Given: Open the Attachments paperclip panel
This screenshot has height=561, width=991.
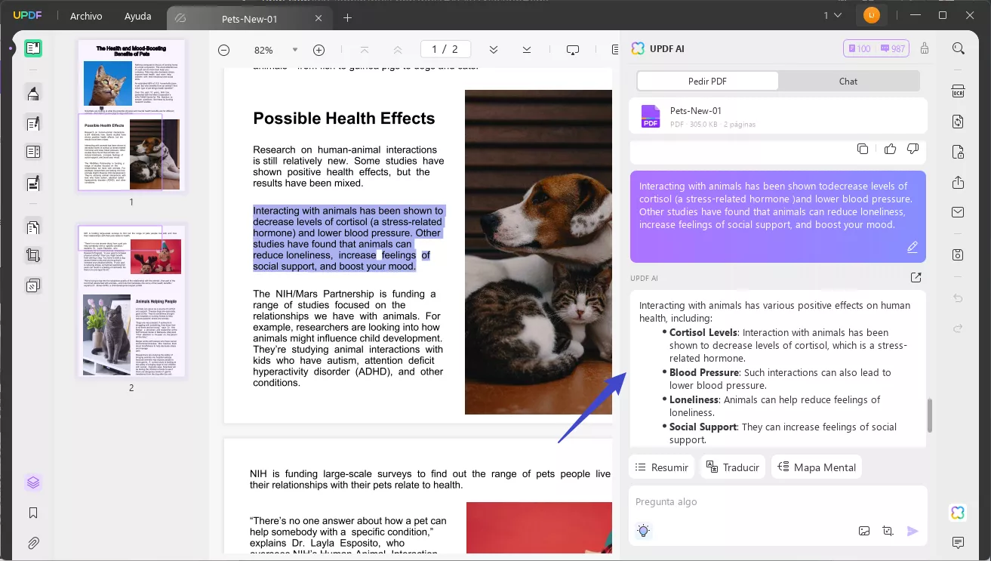Looking at the screenshot, I should coord(33,543).
